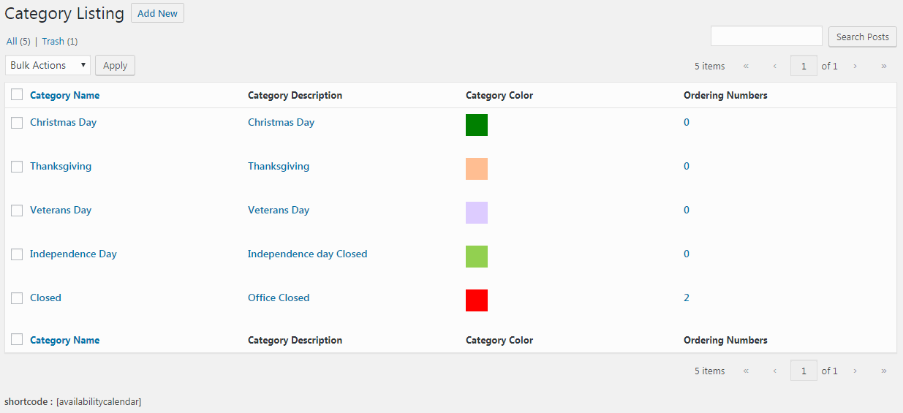Check the Closed category row checkbox
The width and height of the screenshot is (903, 413).
(x=17, y=298)
